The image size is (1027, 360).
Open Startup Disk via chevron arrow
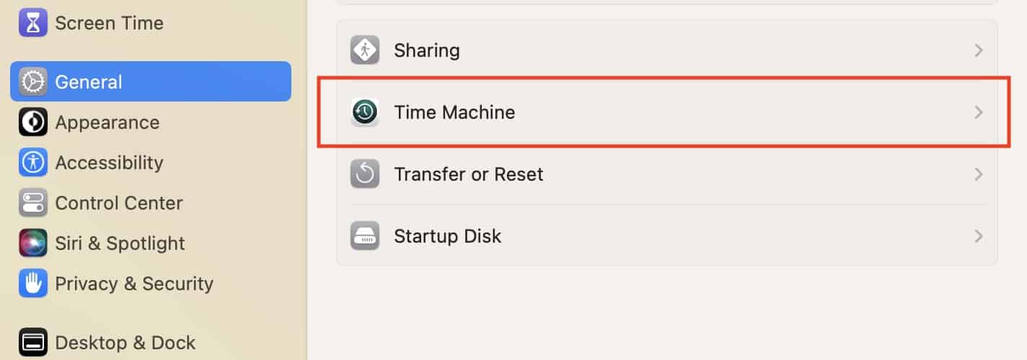tap(978, 236)
